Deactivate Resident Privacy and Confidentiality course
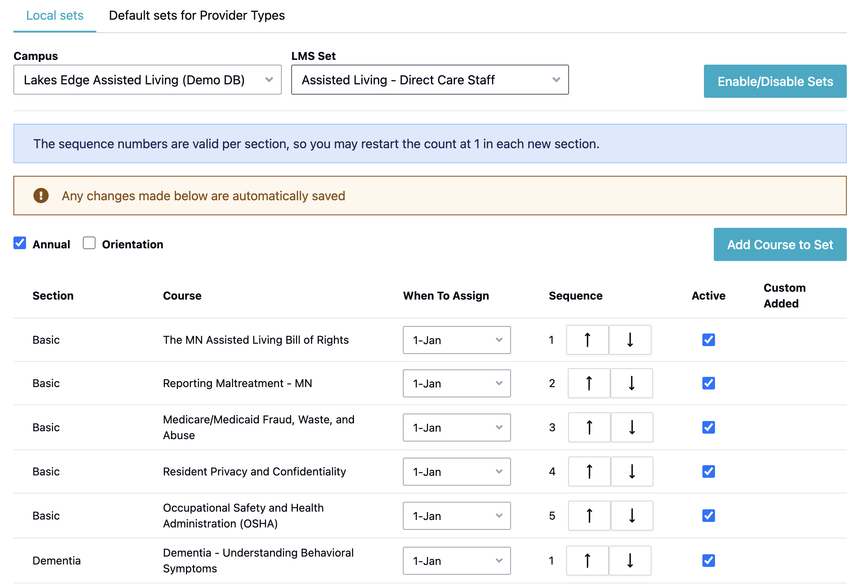861x585 pixels. click(708, 471)
